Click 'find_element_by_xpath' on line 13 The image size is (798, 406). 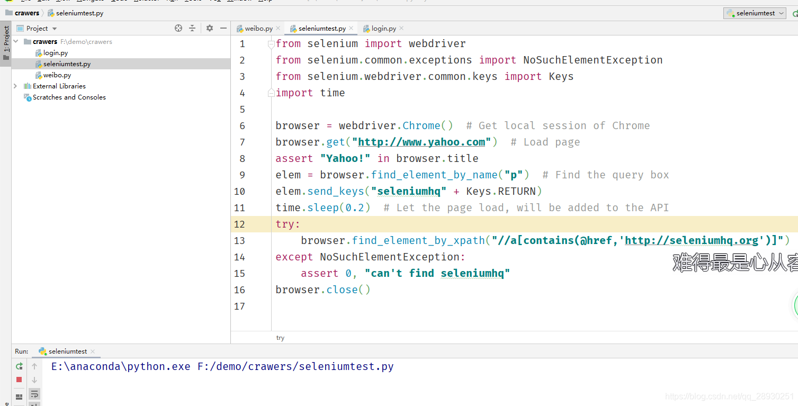click(418, 240)
